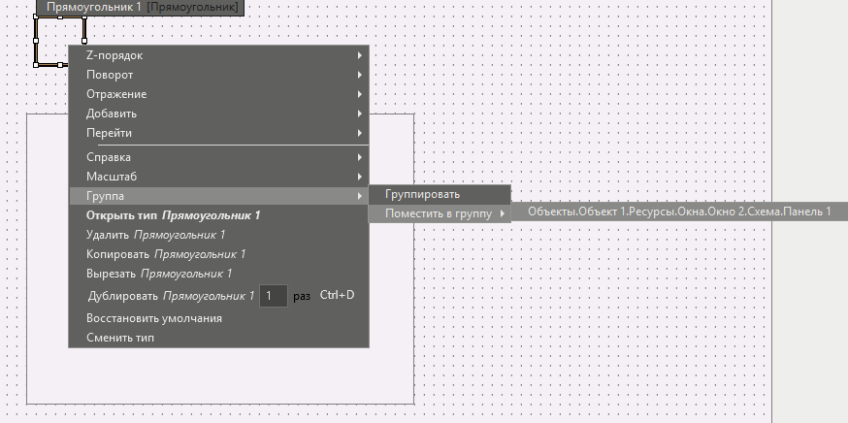Open the Справка submenu
The width and height of the screenshot is (848, 423).
click(x=109, y=157)
